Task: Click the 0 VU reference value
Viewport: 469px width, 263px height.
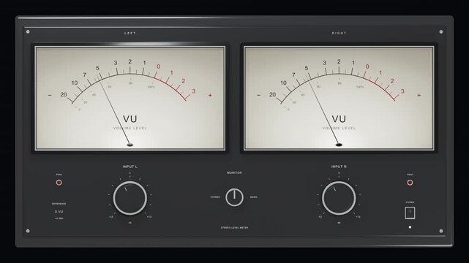Action: pos(59,212)
